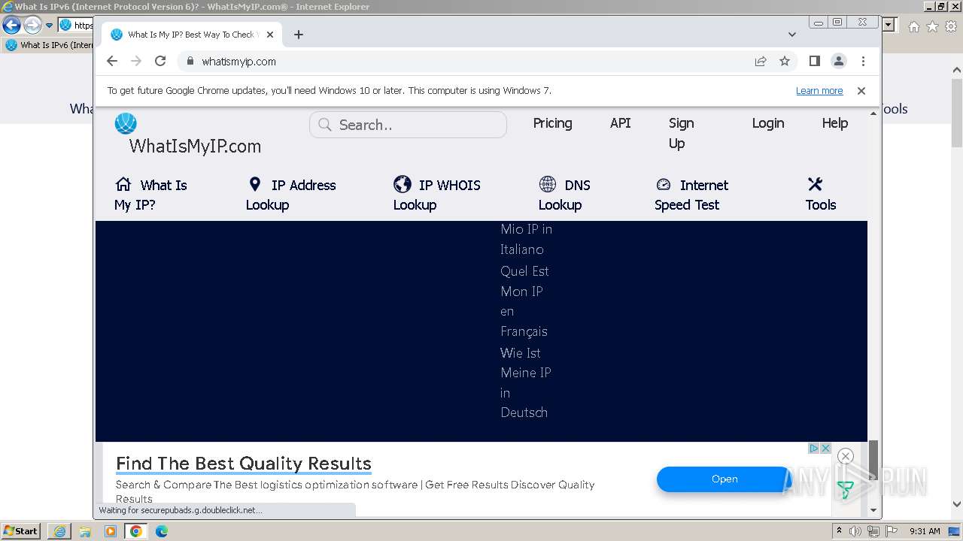
Task: Open the WhatIsMyIP.com home link
Action: (x=195, y=147)
